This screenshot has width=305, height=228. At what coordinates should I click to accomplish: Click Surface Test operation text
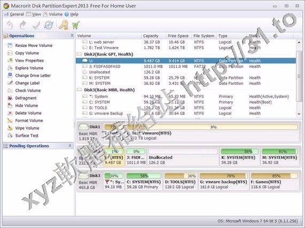27,136
